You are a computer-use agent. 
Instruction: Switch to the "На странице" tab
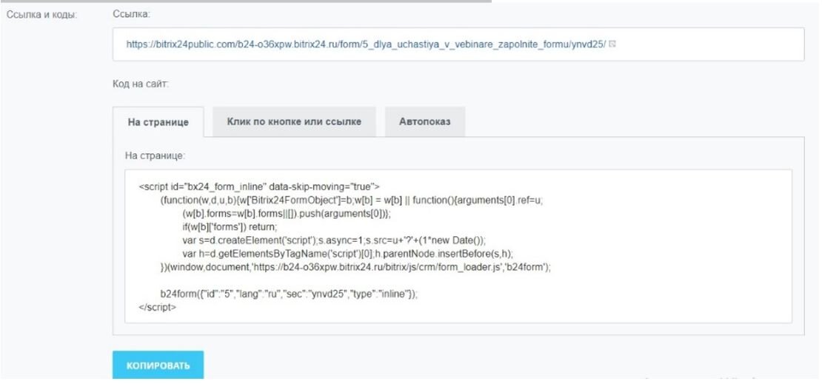(157, 122)
